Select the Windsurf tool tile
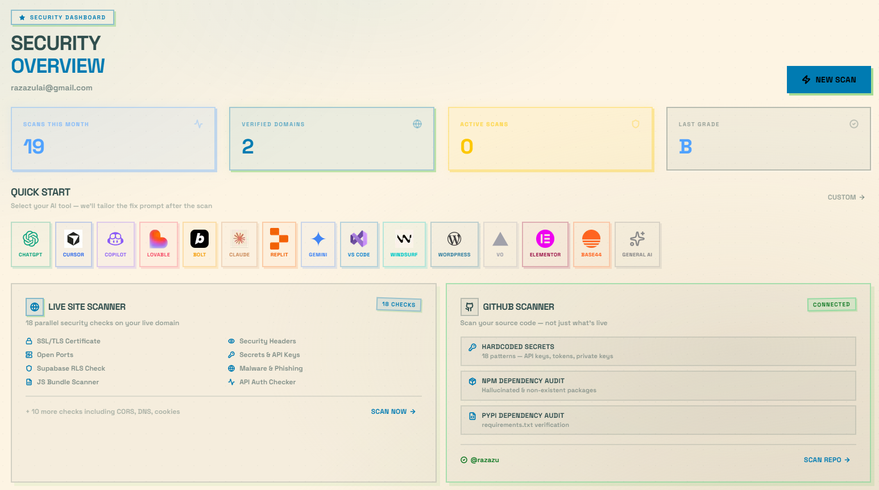Viewport: 879px width, 490px height. click(404, 244)
